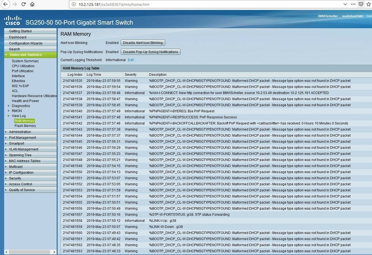372x255 pixels.
Task: Click the Cisco logo
Action: point(12,21)
